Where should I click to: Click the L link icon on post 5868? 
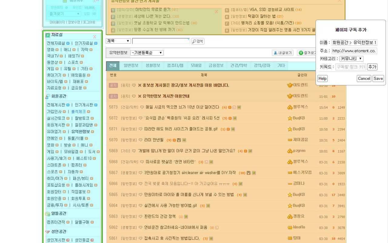(x=206, y=162)
